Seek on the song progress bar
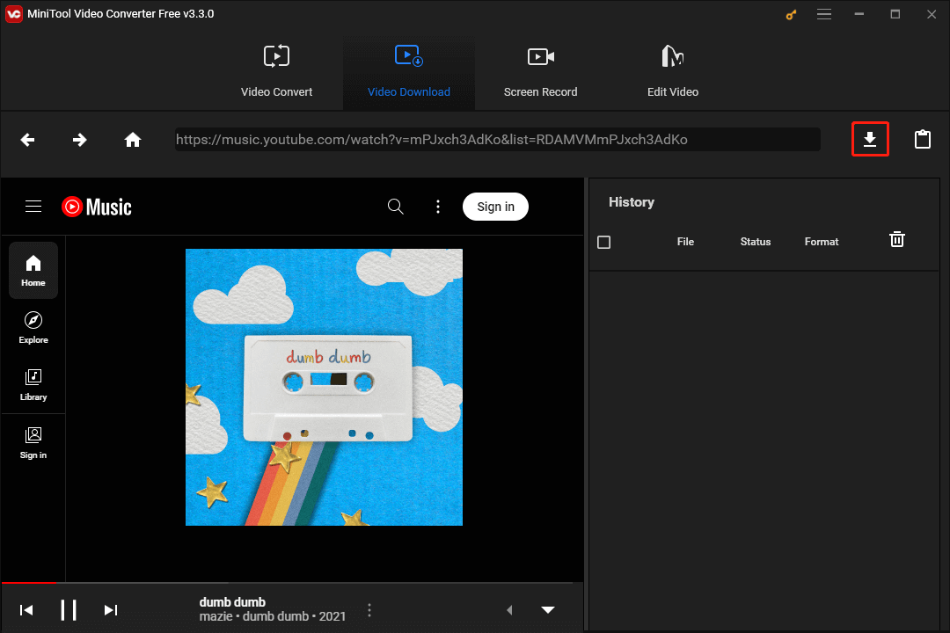 pos(288,583)
